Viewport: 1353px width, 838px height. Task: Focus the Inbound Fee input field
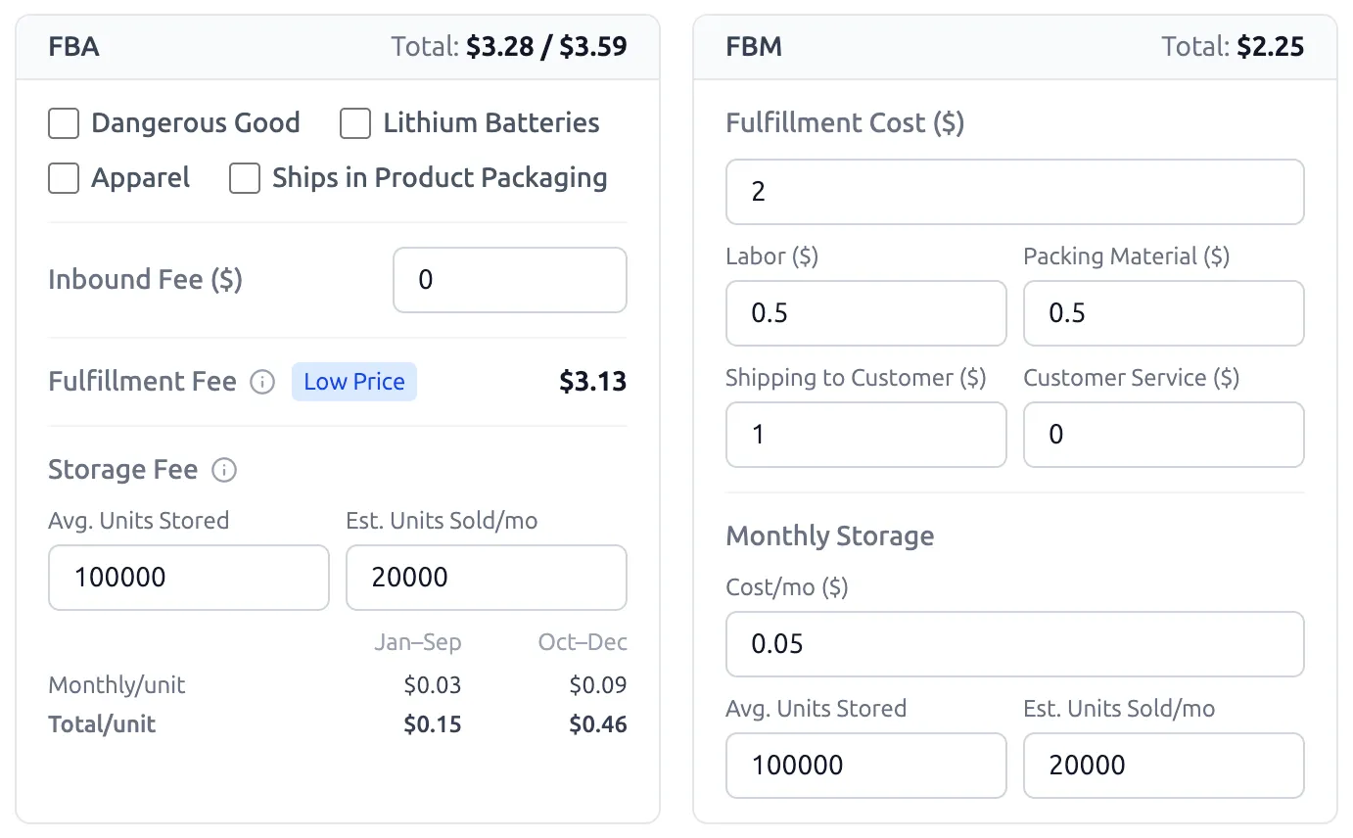point(510,280)
